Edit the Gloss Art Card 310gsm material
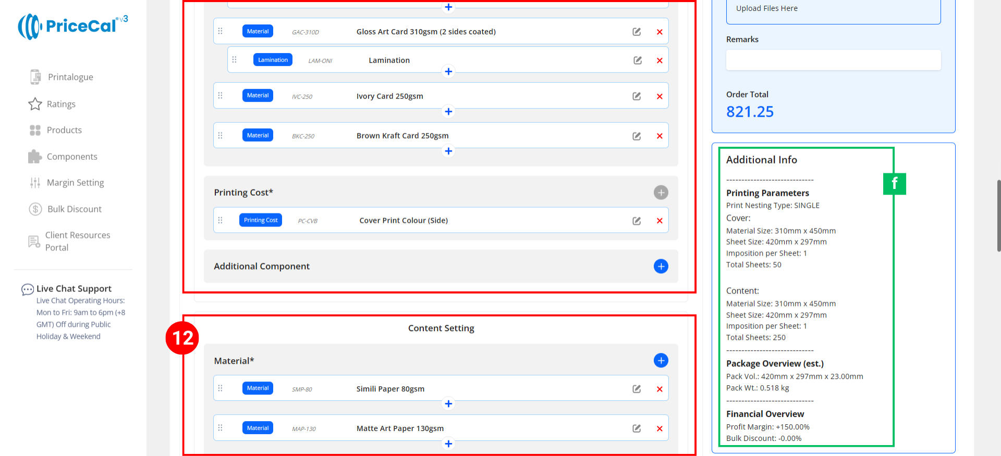The width and height of the screenshot is (1001, 456). tap(637, 32)
